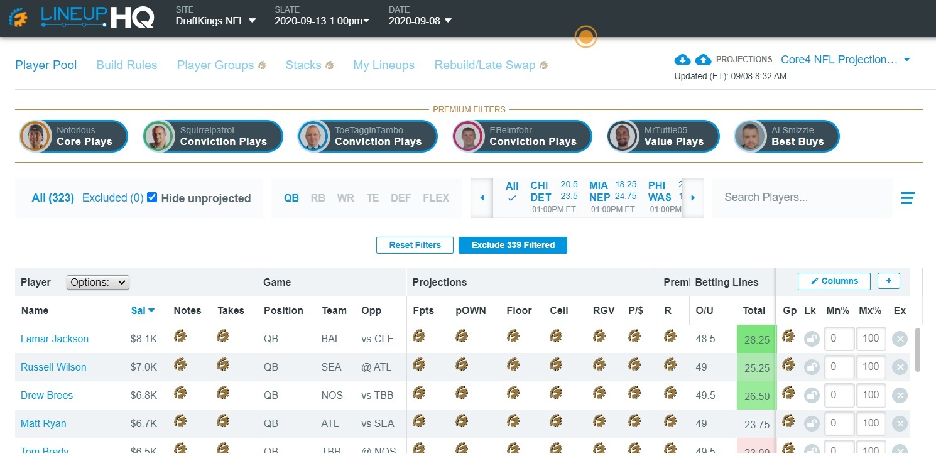
Task: Open the hamburger list menu icon
Action: click(x=908, y=198)
